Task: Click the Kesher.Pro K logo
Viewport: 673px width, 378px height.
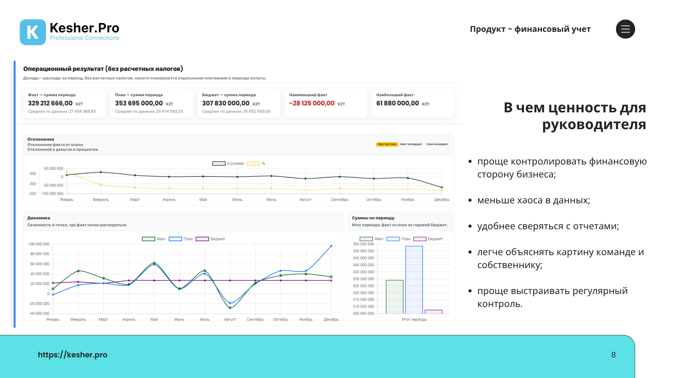Action: (33, 32)
